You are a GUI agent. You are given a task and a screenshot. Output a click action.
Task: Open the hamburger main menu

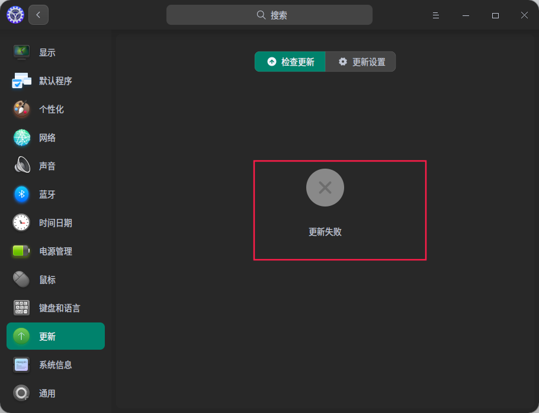pos(435,15)
